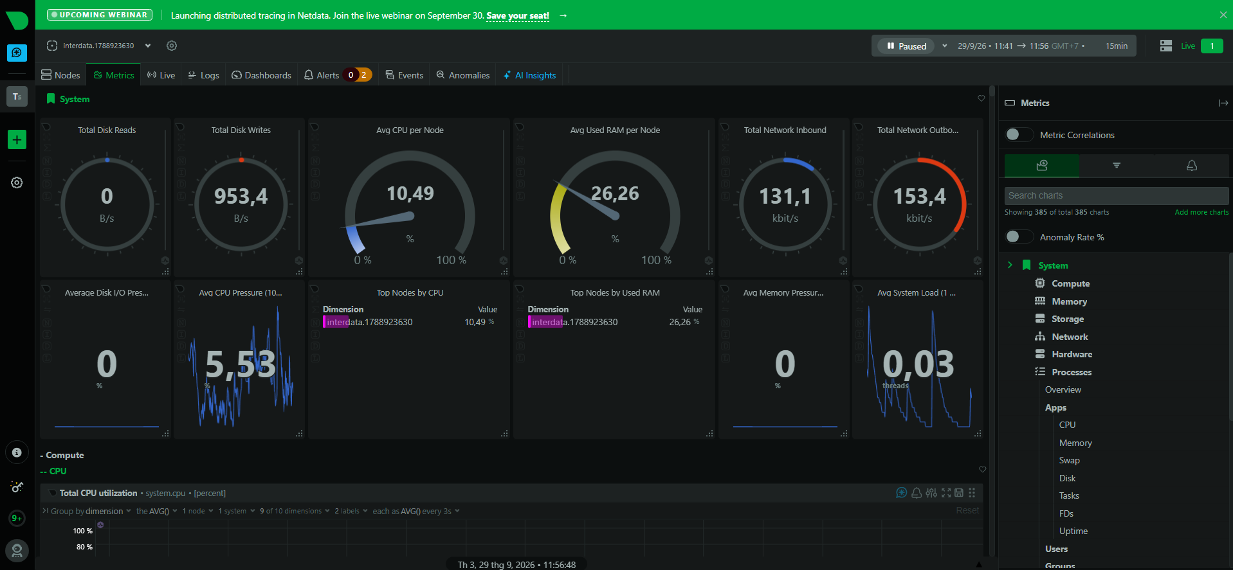Open Overview under Processes

(1063, 389)
